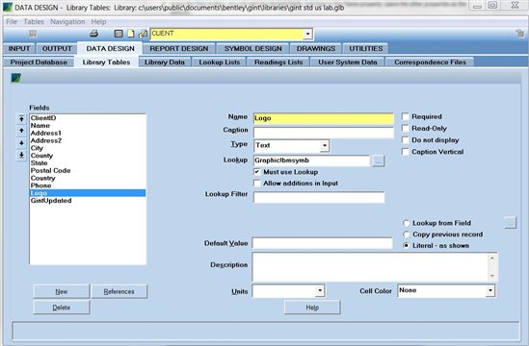Open the Type dropdown showing Text

pyautogui.click(x=324, y=146)
